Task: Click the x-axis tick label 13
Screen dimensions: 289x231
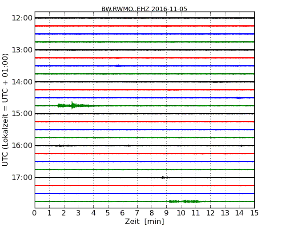Action: [x=225, y=213]
